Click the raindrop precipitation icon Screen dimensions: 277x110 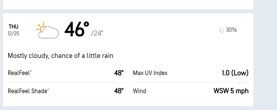(221, 30)
